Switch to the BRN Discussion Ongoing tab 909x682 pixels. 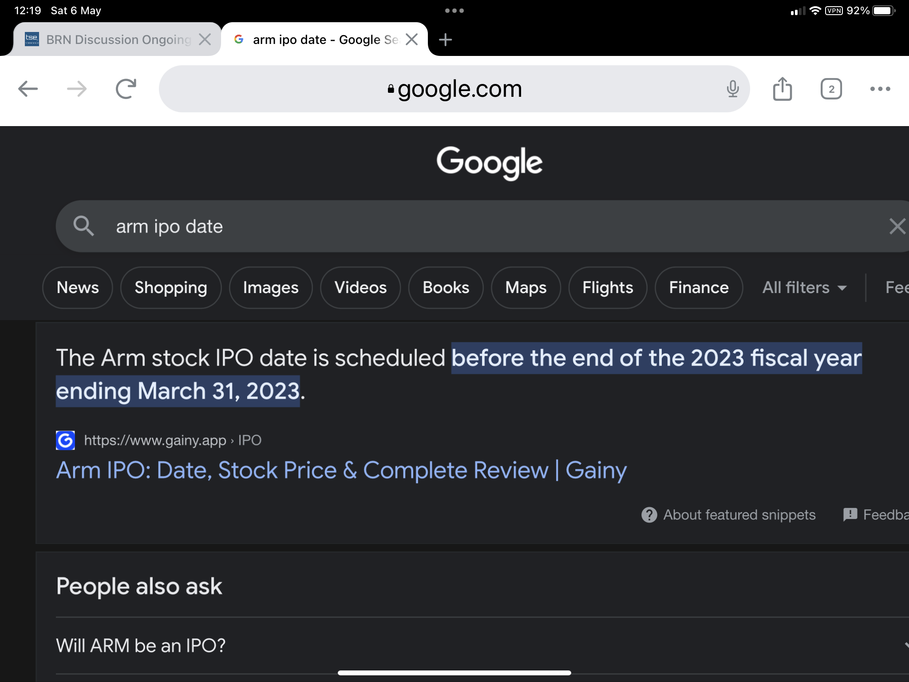(118, 40)
